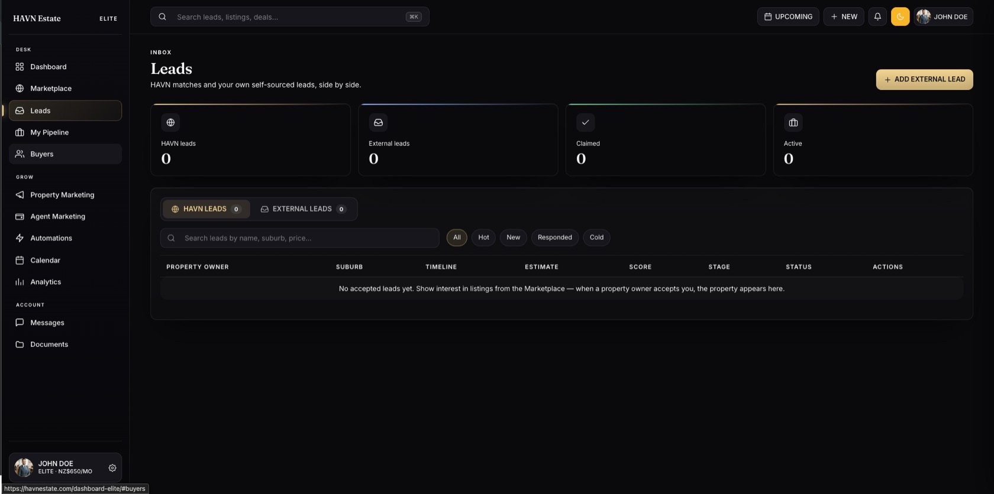Screen dimensions: 994x494
Task: Click the Automations lightning bolt icon
Action: pyautogui.click(x=20, y=238)
